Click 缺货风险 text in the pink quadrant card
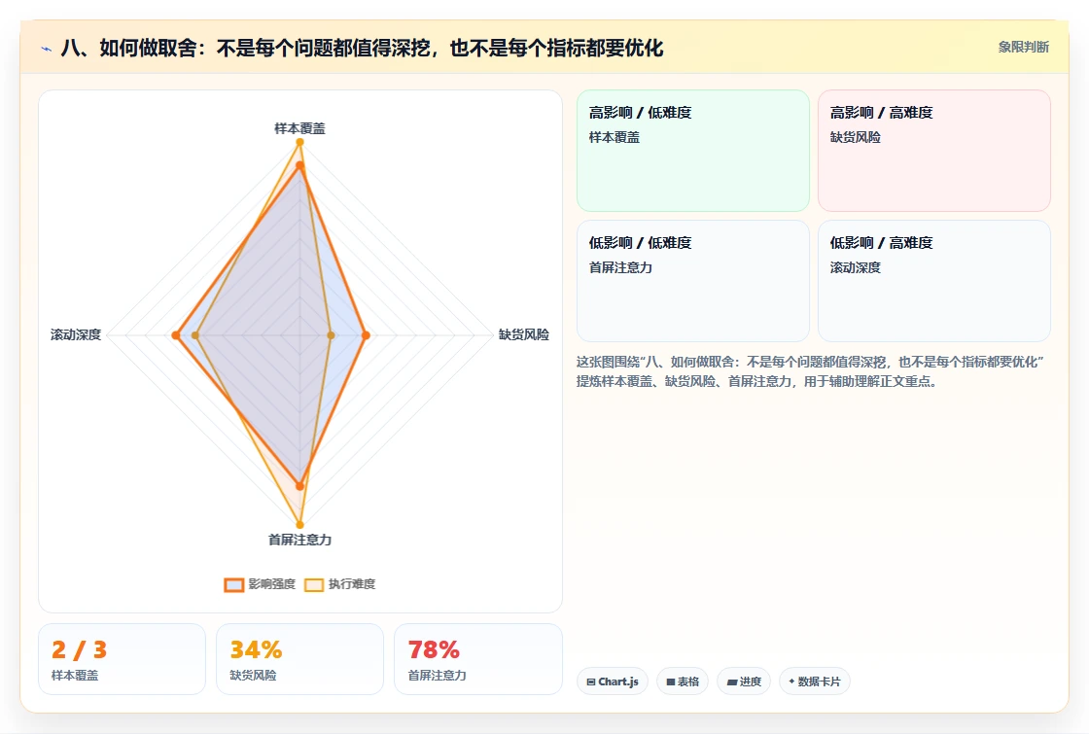1089x734 pixels. coord(855,137)
